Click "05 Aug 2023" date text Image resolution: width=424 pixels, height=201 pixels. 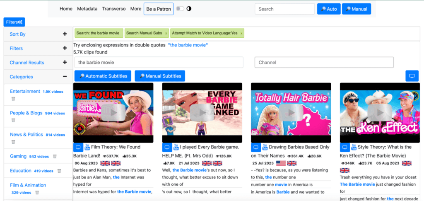tap(388, 163)
